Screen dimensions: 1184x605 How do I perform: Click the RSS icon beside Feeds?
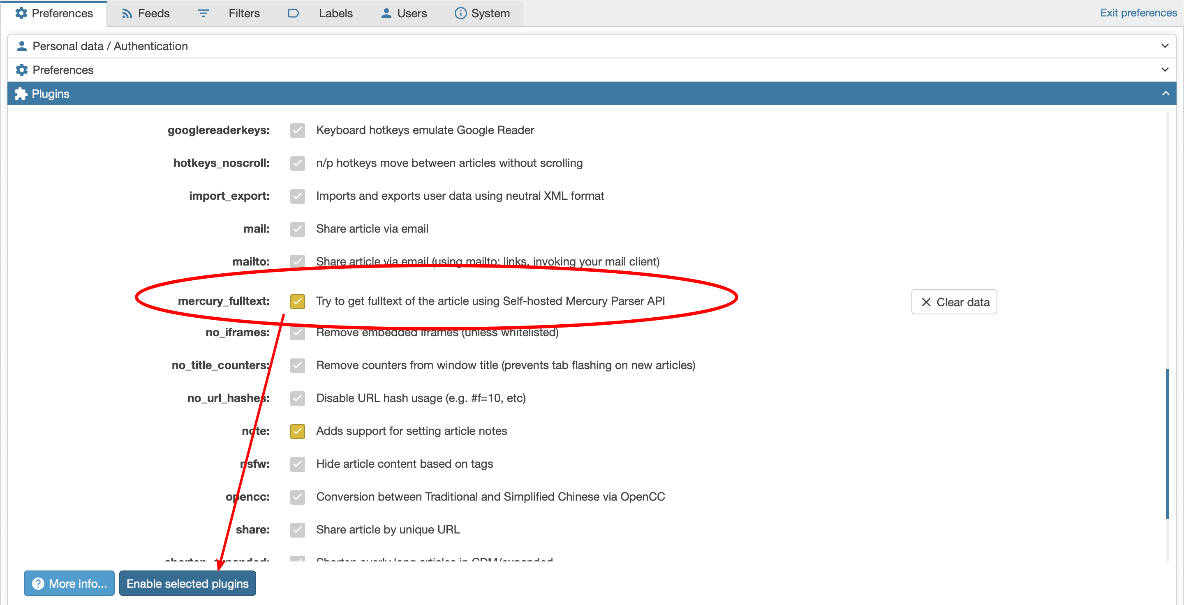(x=127, y=14)
